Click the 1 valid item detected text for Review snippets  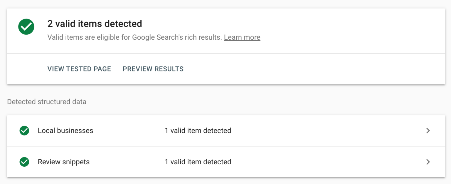click(x=198, y=162)
